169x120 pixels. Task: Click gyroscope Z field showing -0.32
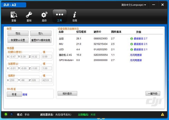tap(35, 57)
